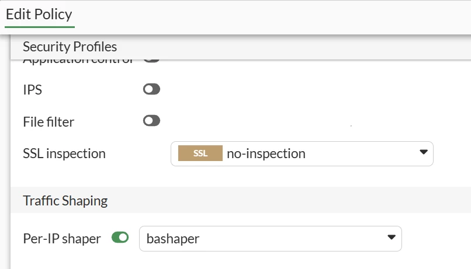Click the SSL inspection label
The height and width of the screenshot is (269, 471).
point(64,153)
